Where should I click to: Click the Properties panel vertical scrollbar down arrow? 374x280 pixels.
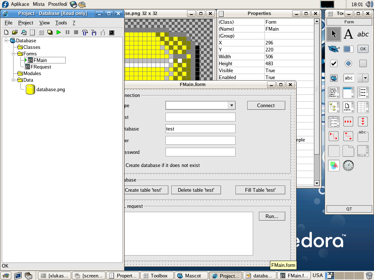click(317, 183)
